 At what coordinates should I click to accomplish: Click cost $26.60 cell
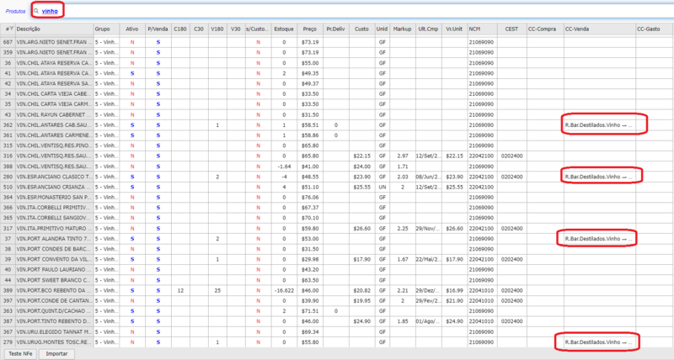pyautogui.click(x=362, y=228)
